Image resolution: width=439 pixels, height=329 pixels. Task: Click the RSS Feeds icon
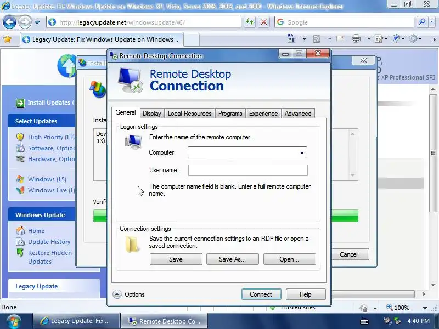tap(317, 38)
